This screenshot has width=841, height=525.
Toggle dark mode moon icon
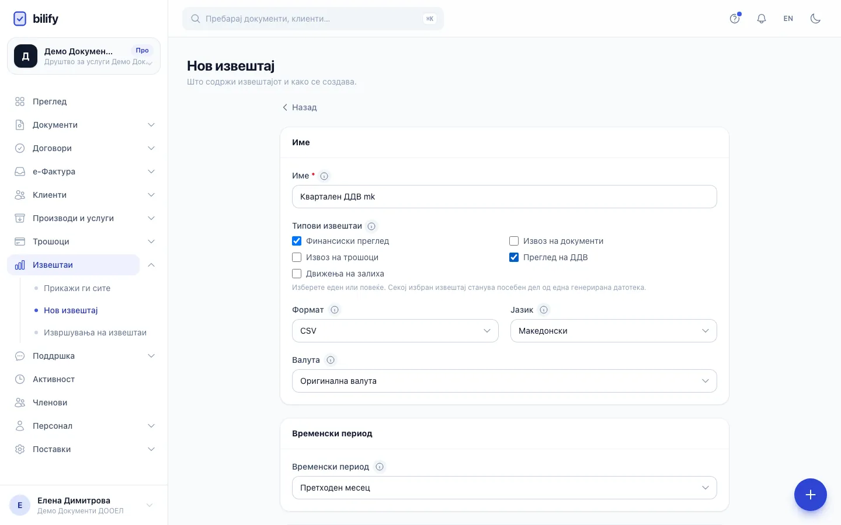(x=815, y=19)
